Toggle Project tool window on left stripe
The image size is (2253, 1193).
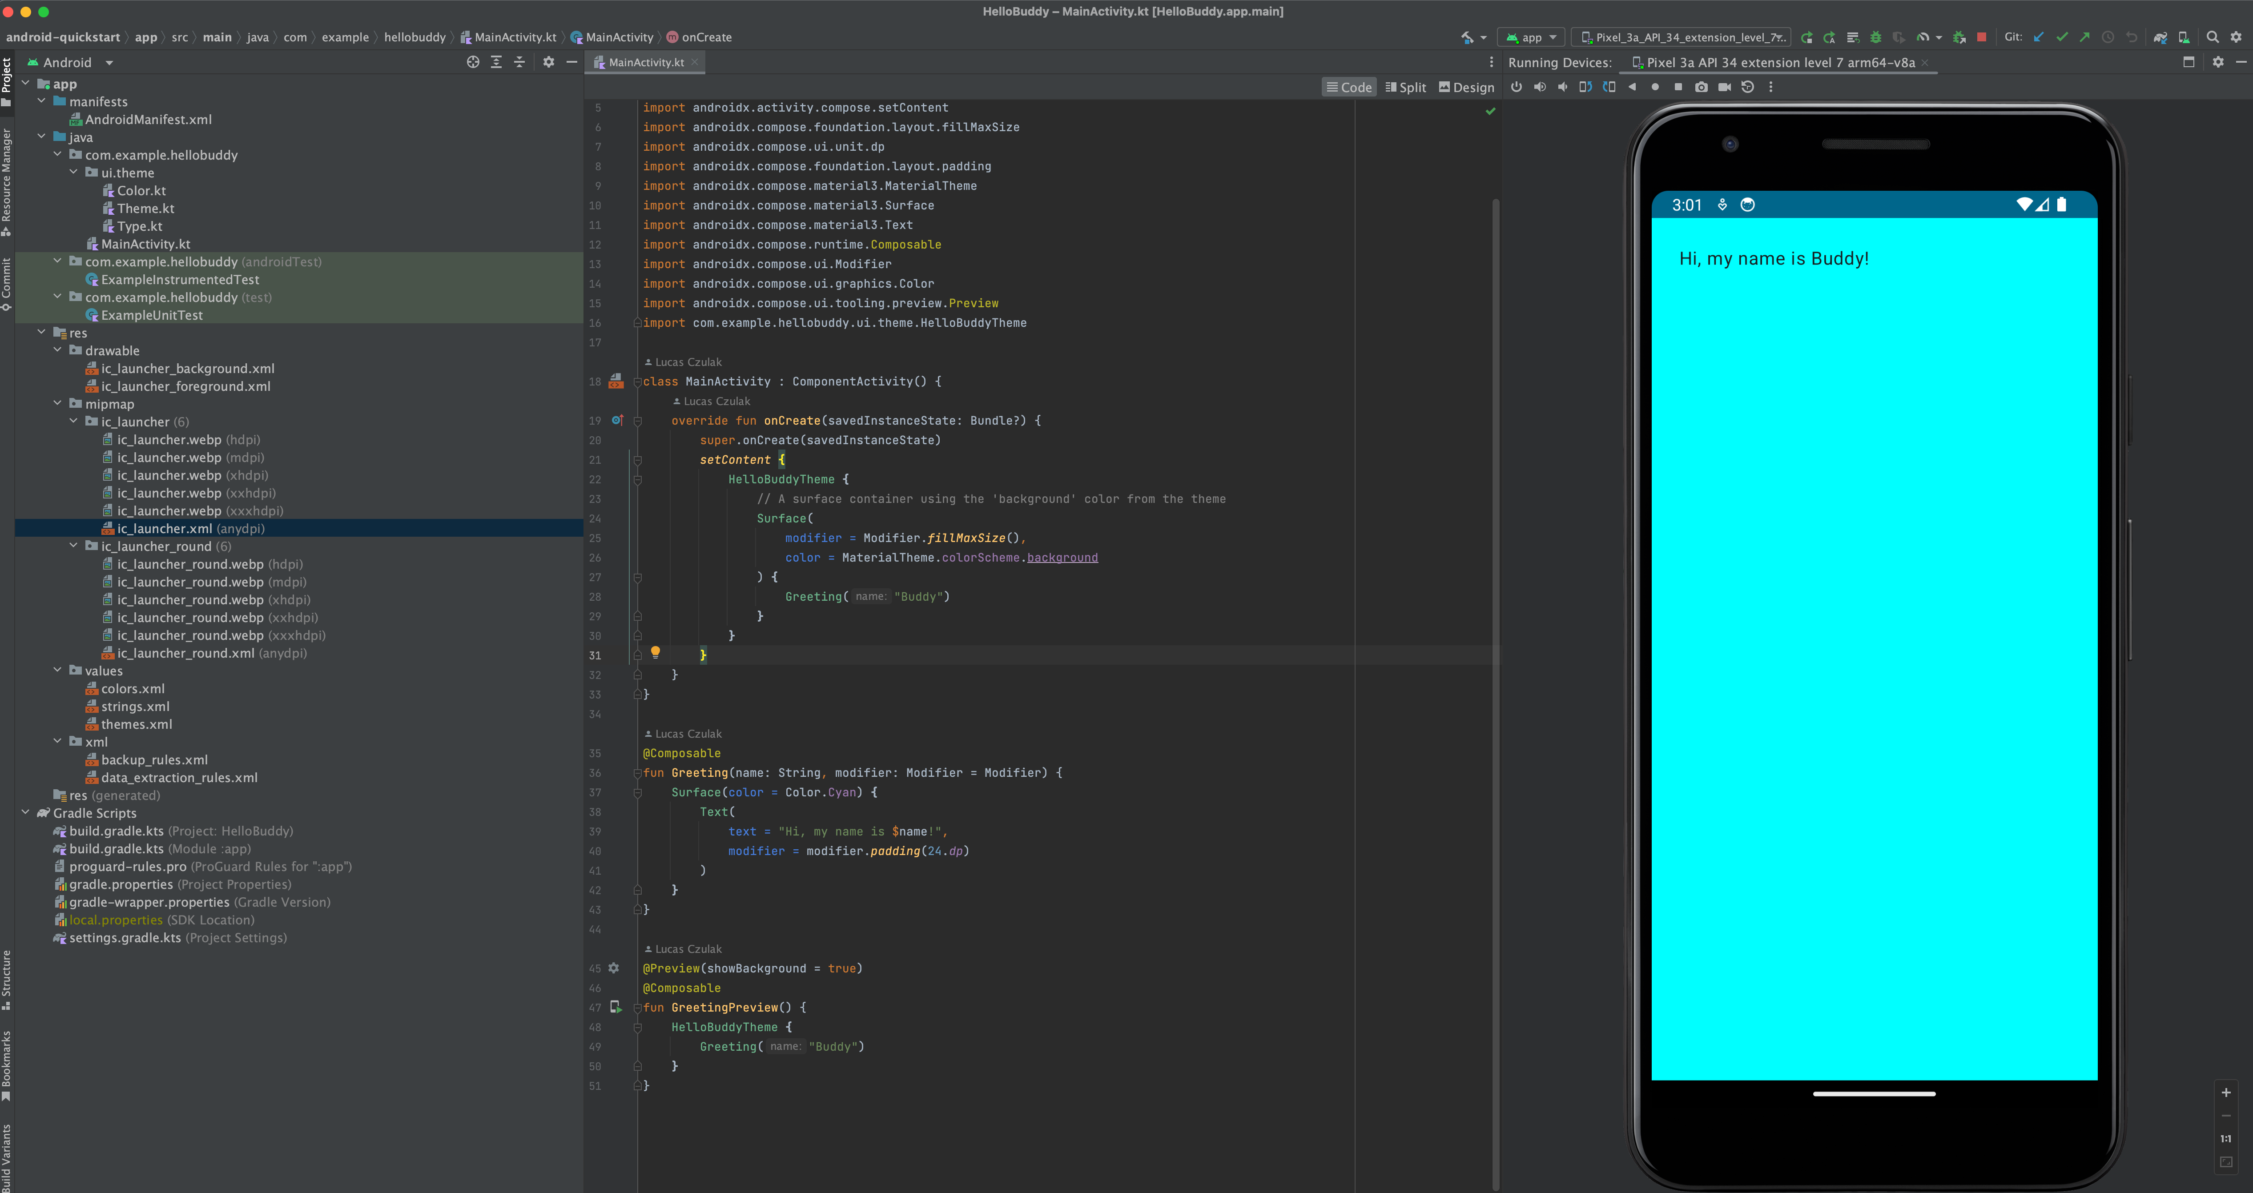(7, 83)
